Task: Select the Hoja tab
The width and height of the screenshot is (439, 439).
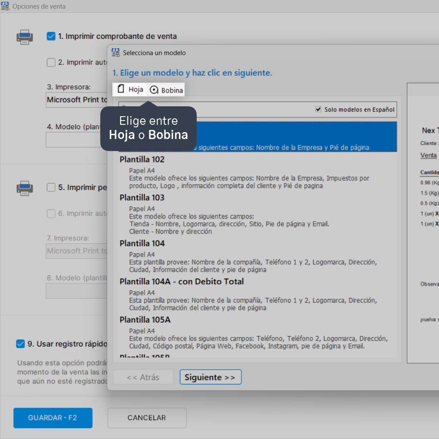Action: pyautogui.click(x=130, y=90)
